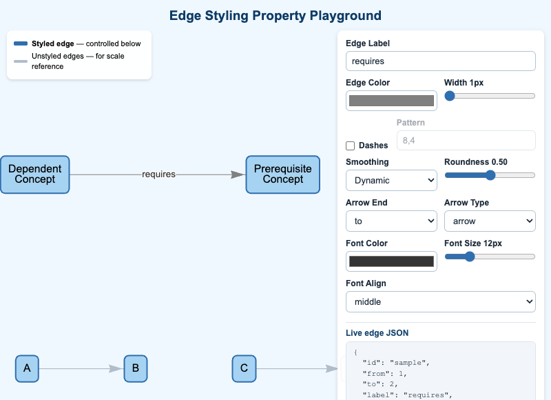
Task: Select node B in the graph
Action: click(x=136, y=368)
